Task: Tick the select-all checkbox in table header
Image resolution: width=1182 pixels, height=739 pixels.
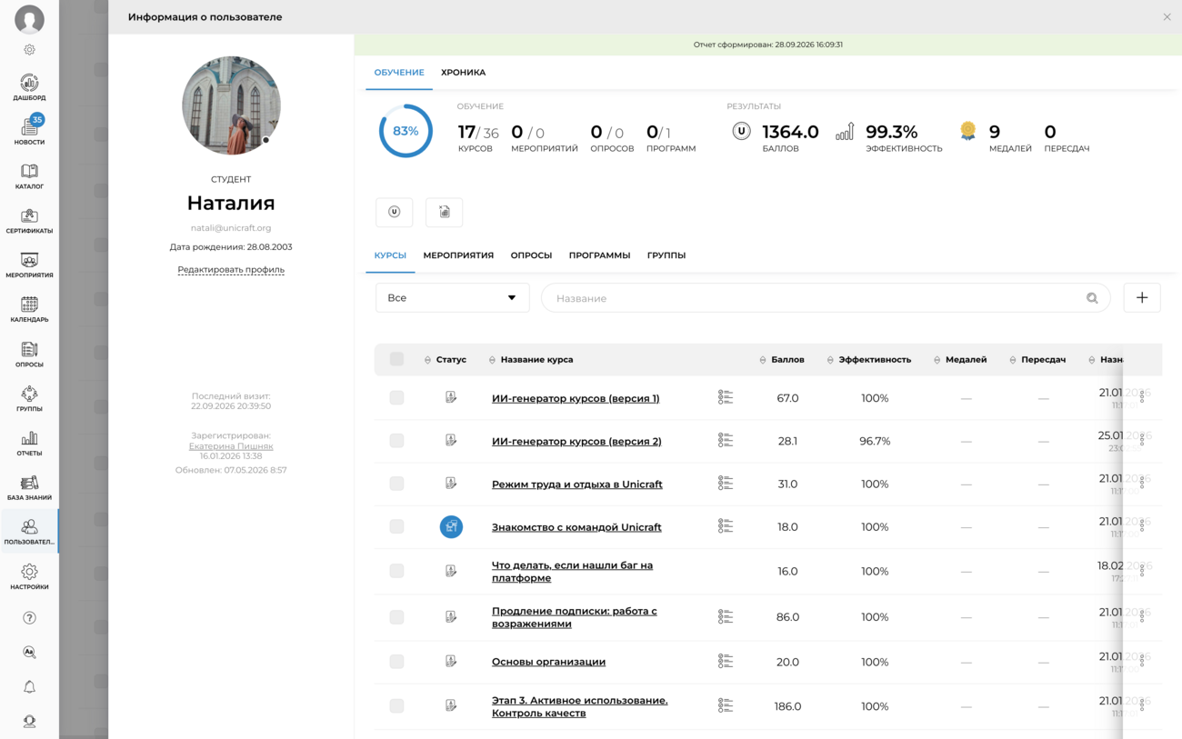Action: [396, 359]
